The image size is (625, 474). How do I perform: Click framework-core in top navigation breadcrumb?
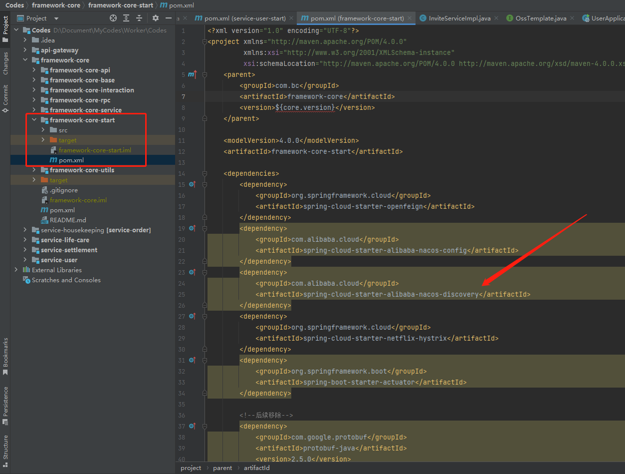pyautogui.click(x=56, y=5)
